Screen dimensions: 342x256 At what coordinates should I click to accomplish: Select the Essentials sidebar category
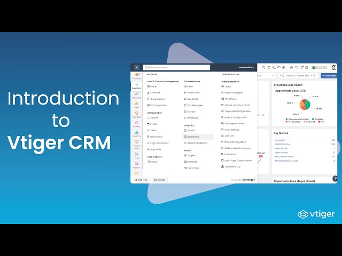[137, 86]
